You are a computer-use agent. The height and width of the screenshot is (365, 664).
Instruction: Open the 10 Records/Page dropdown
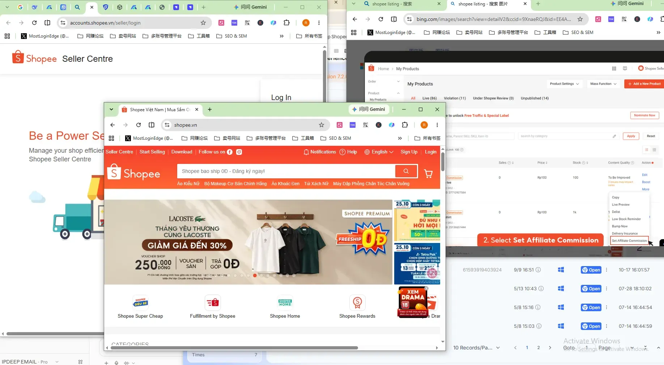point(476,348)
